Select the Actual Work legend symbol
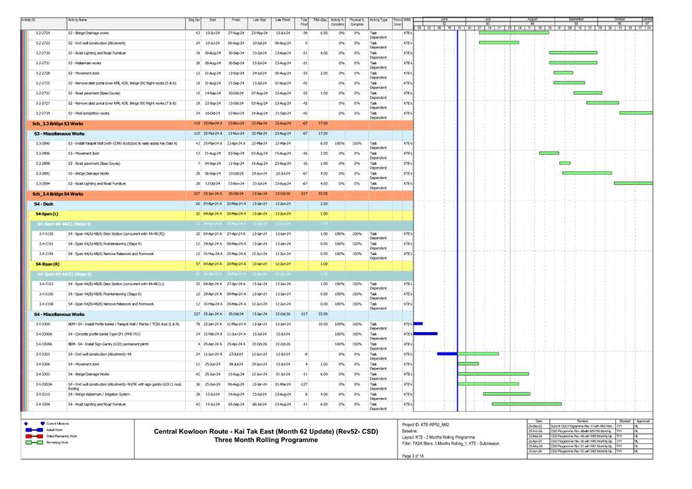This screenshot has width=692, height=489. point(35,430)
